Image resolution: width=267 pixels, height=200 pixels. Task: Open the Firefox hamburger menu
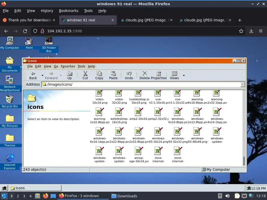(x=261, y=31)
